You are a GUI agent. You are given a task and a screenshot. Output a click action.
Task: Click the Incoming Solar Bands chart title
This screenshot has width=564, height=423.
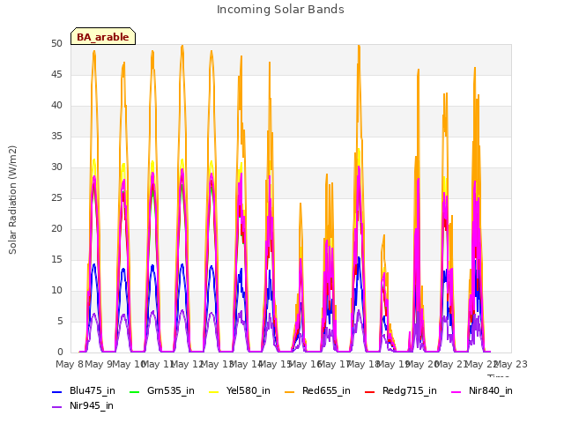(280, 10)
